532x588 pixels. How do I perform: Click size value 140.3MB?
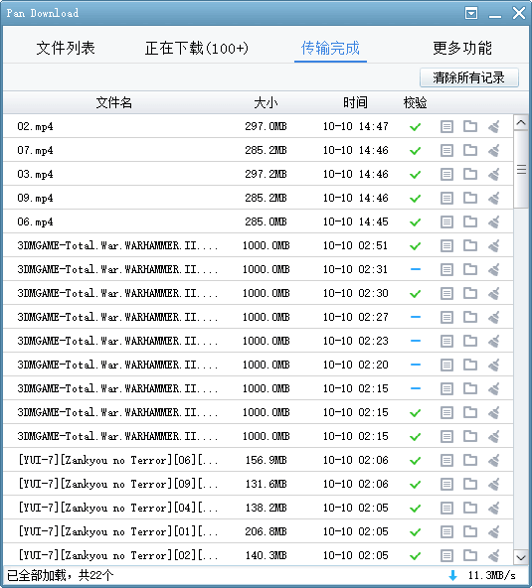click(x=266, y=555)
